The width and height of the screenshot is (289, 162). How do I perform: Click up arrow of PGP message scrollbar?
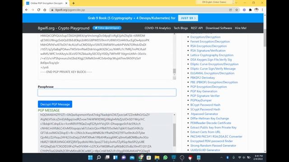[x=174, y=115]
